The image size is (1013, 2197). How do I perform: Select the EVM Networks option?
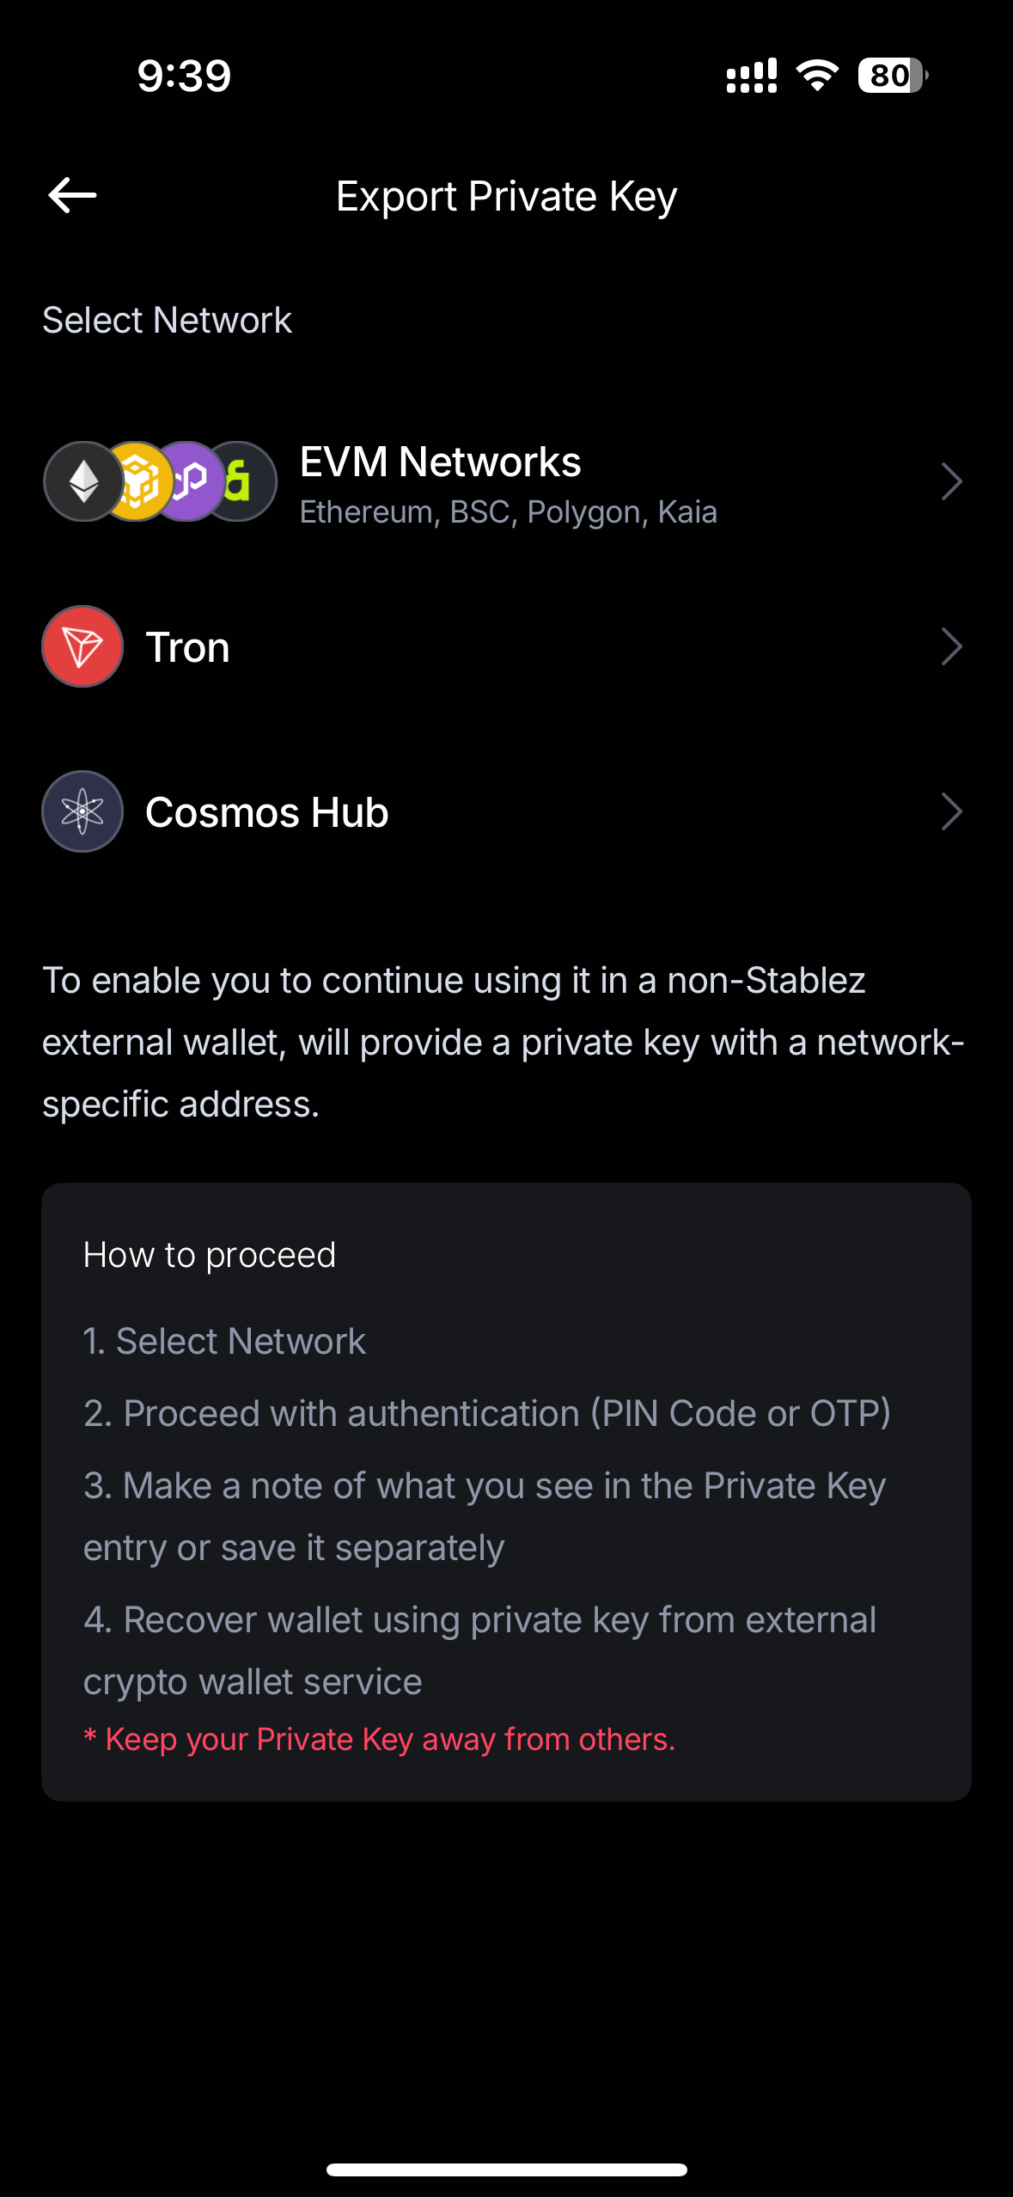point(440,462)
